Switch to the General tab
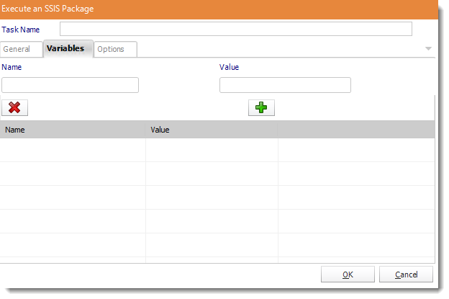This screenshot has height=299, width=449. [22, 49]
